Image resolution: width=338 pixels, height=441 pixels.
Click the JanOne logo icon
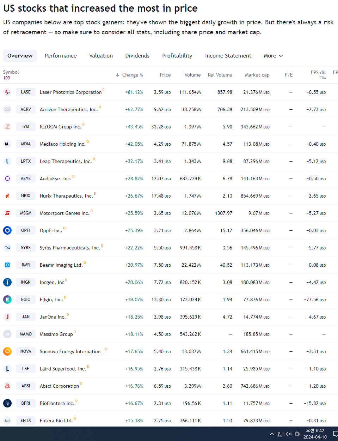(x=7, y=317)
